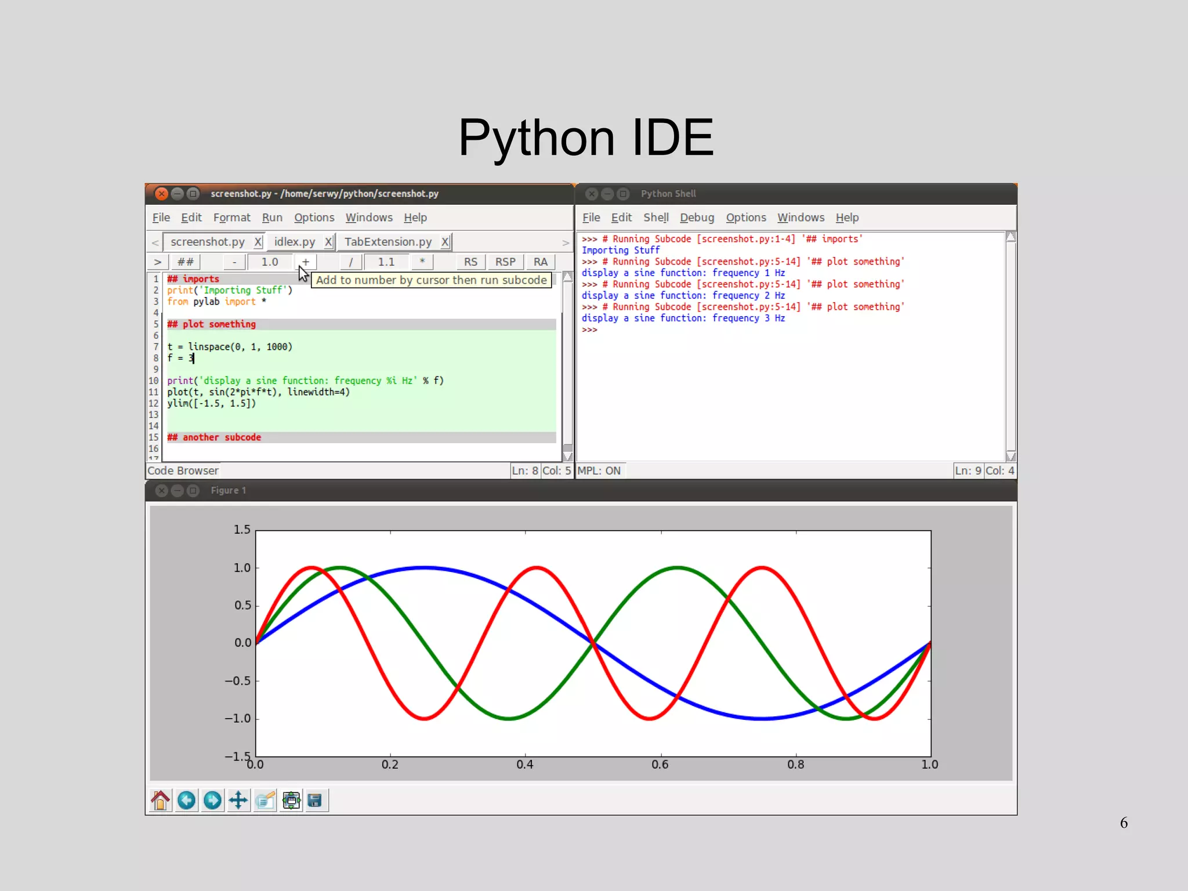This screenshot has height=891, width=1188.
Task: Click the minus button before 1.0
Action: (234, 262)
